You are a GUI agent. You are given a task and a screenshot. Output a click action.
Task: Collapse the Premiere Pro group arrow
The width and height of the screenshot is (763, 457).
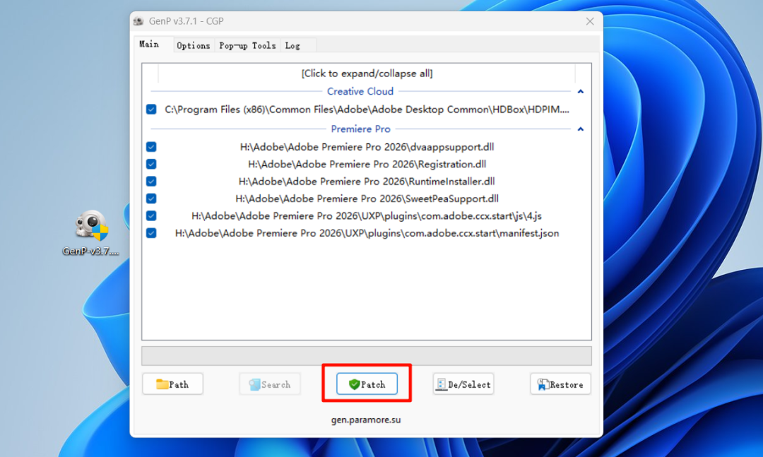pyautogui.click(x=580, y=129)
